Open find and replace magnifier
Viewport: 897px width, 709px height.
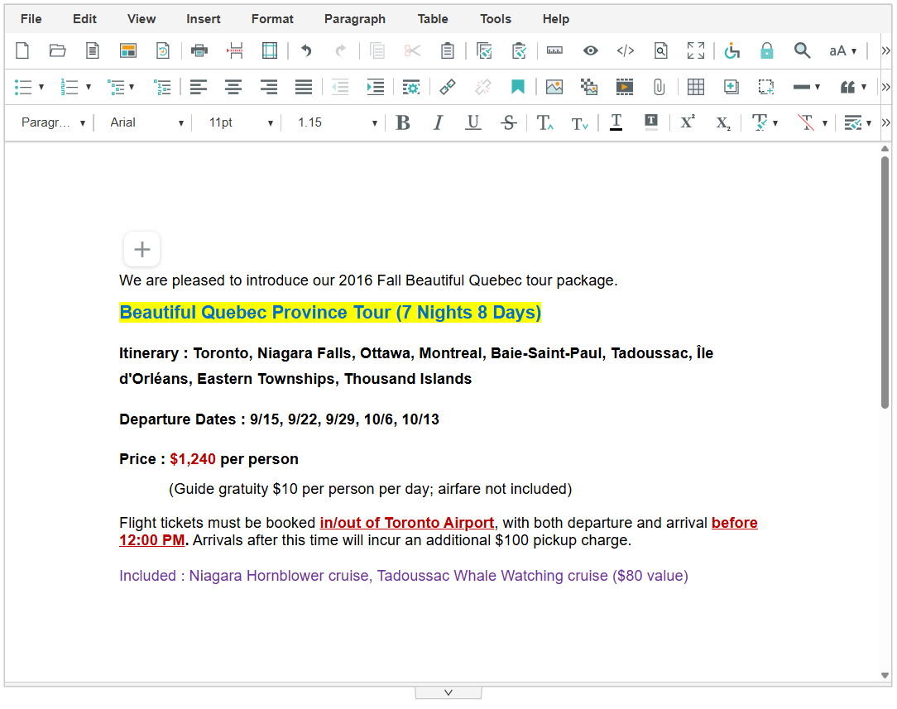pyautogui.click(x=802, y=51)
